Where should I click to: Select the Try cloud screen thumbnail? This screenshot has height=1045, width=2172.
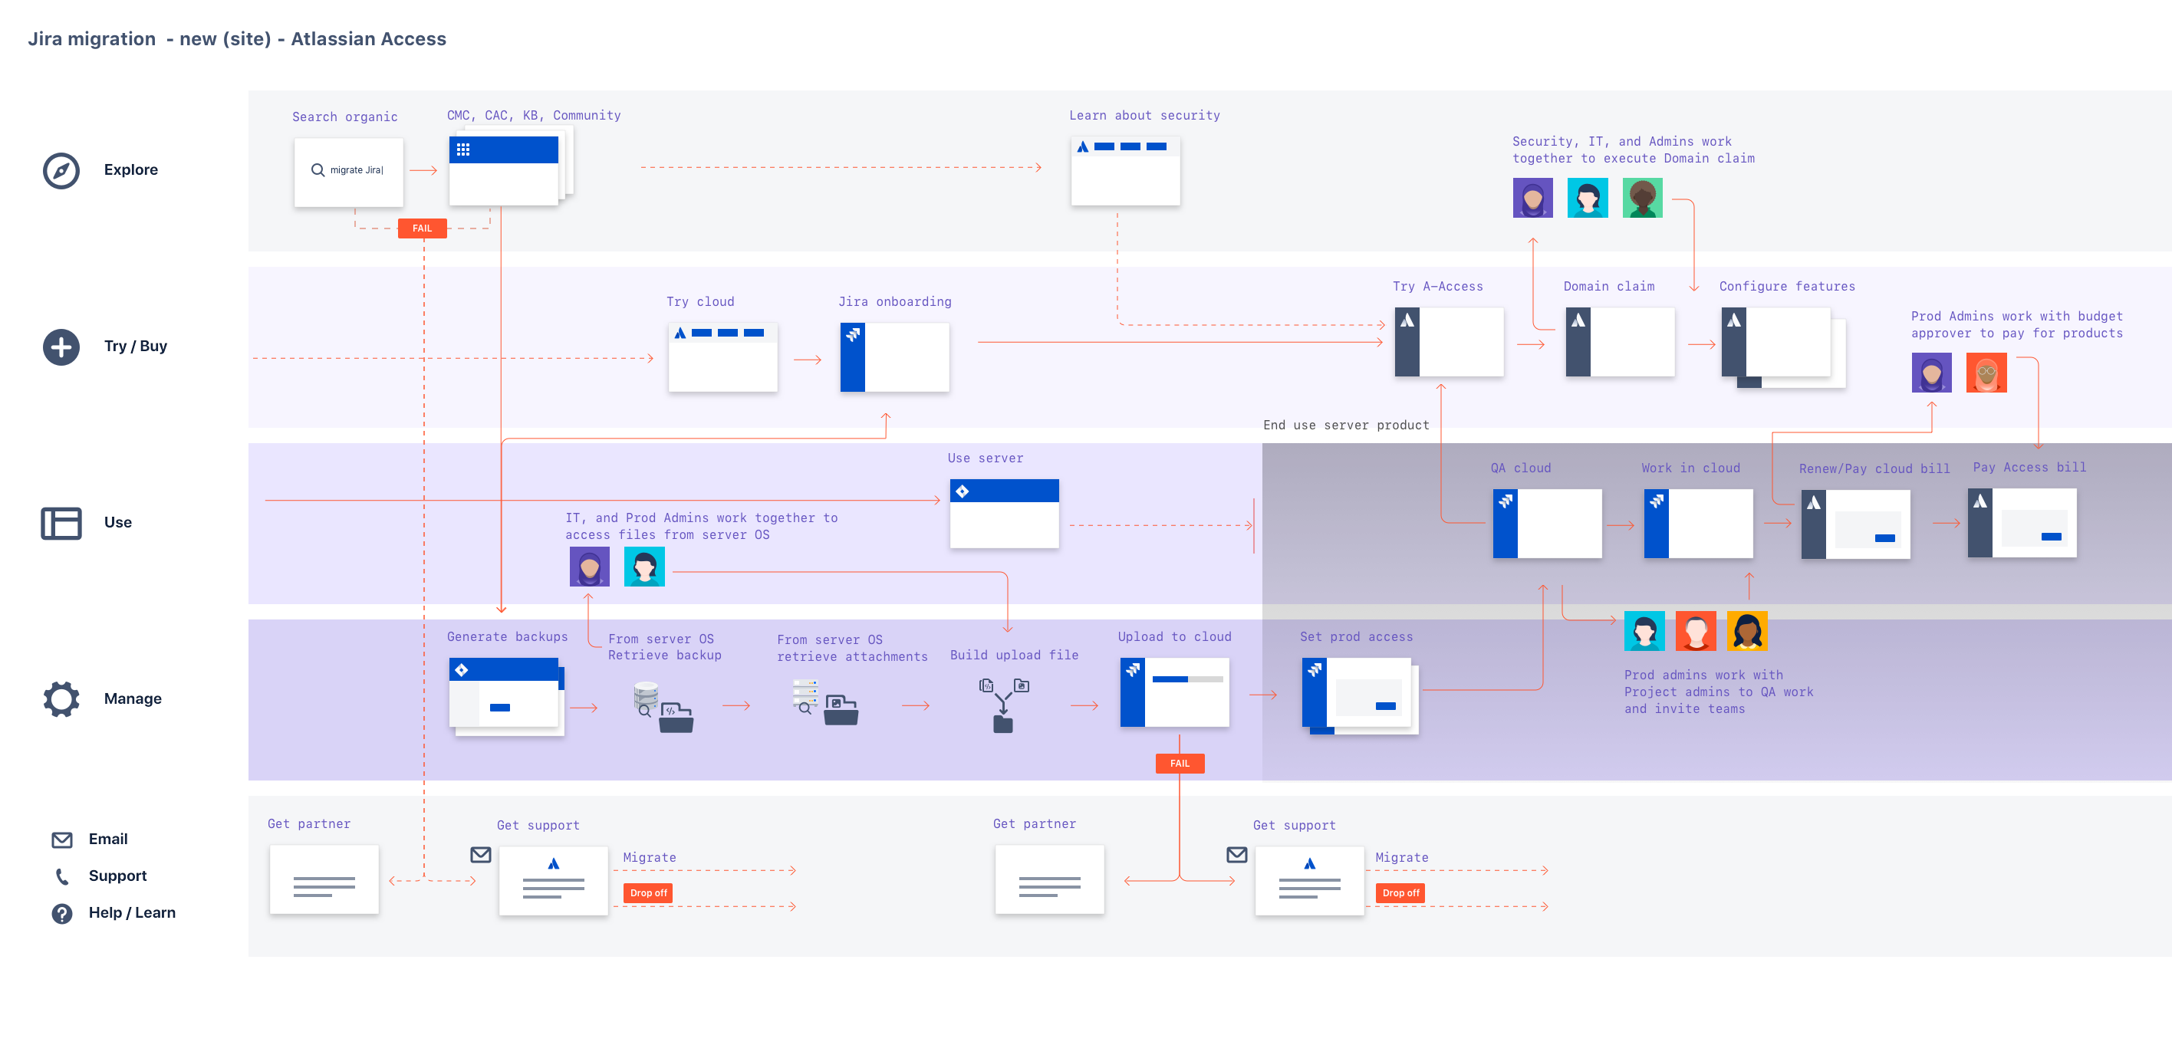click(x=722, y=357)
